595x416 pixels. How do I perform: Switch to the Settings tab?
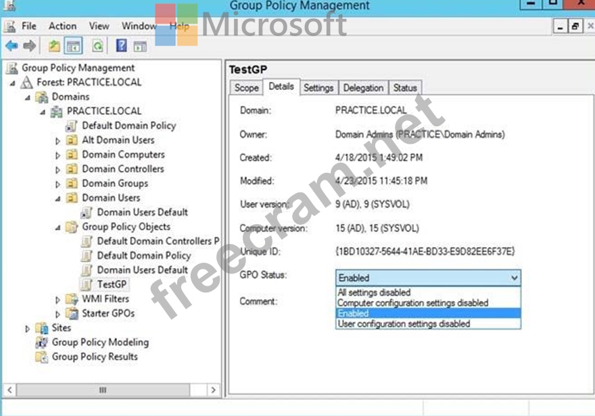(x=318, y=88)
